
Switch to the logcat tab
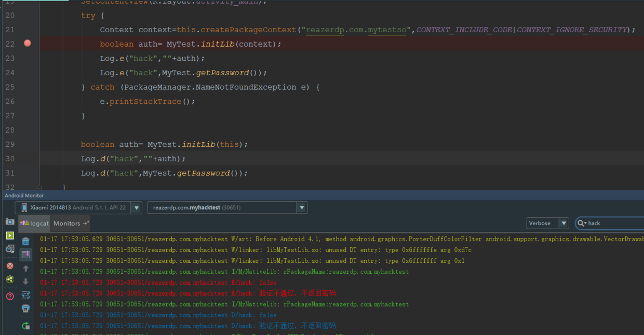pyautogui.click(x=35, y=223)
